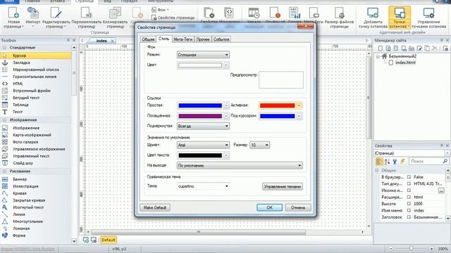
Task: Click Клонировать страницу in the ribbon
Action: [x=115, y=17]
